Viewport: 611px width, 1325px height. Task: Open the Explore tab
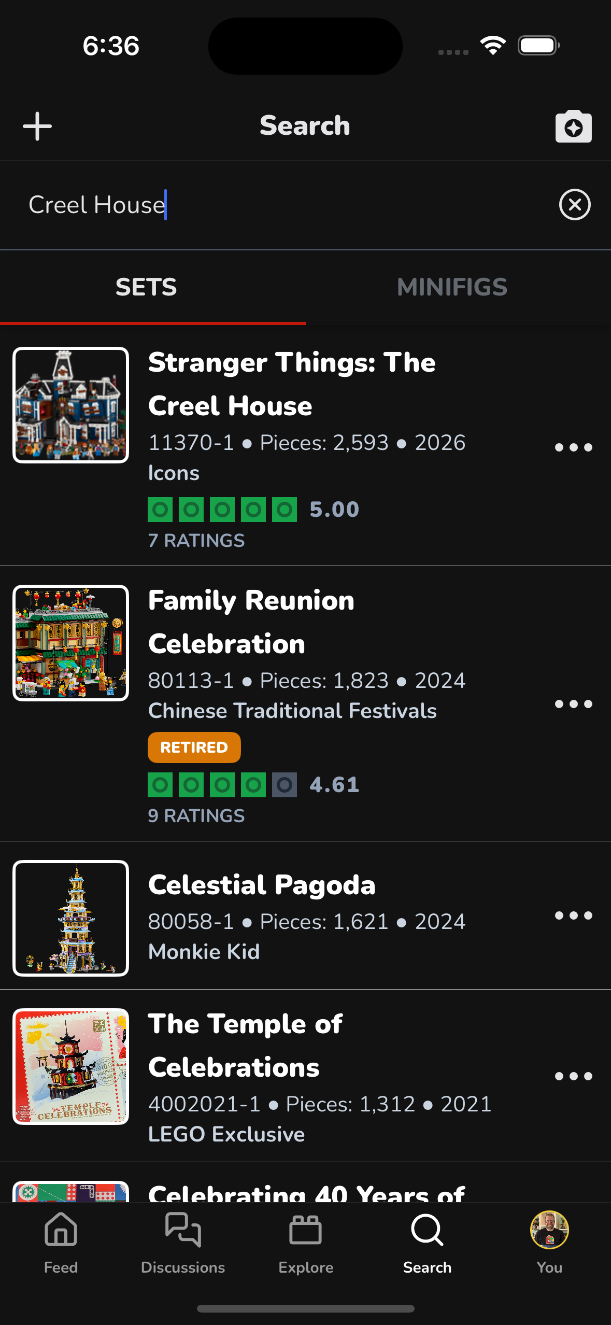(306, 1242)
